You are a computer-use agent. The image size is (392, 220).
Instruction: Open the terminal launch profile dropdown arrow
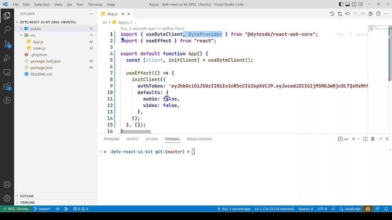[x=358, y=139]
